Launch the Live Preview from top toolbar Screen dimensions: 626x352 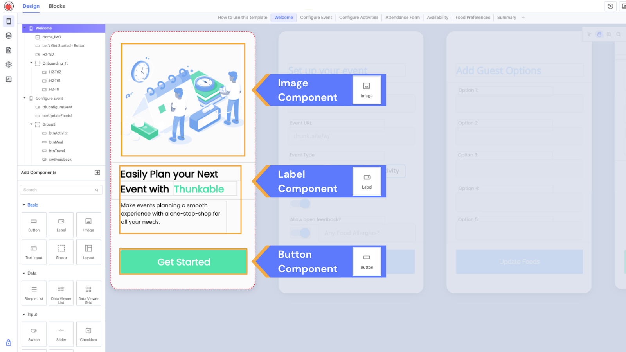pos(623,6)
